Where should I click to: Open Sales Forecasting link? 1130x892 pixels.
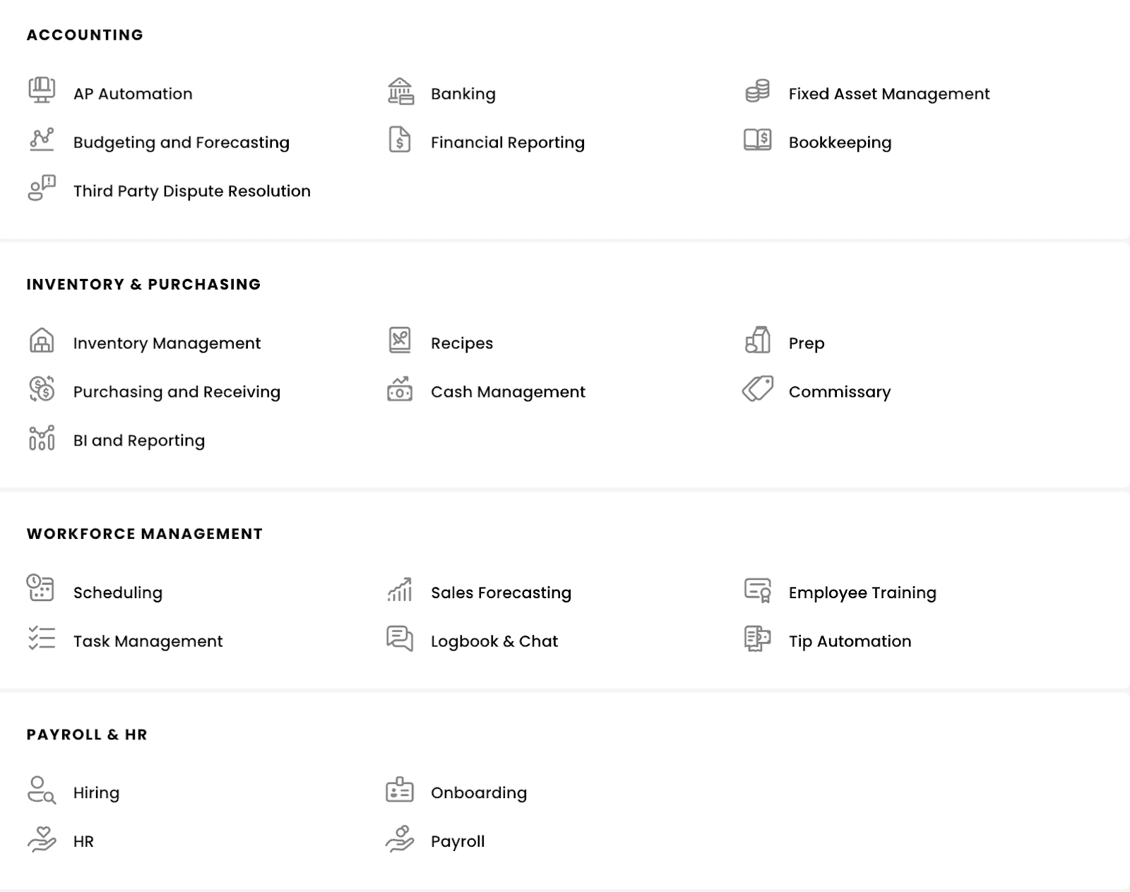click(x=501, y=593)
